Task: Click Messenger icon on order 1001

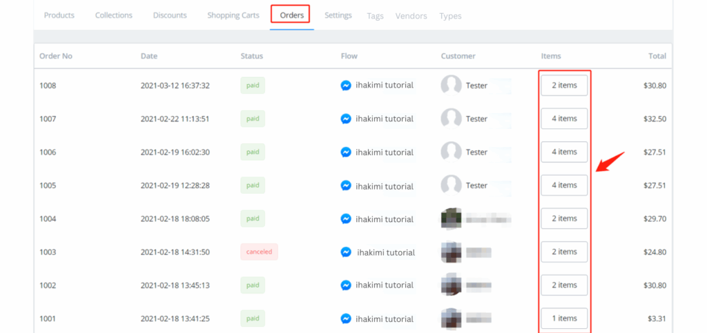Action: [346, 319]
